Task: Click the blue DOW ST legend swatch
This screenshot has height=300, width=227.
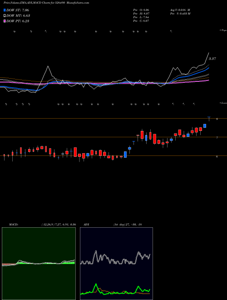Action: point(5,10)
